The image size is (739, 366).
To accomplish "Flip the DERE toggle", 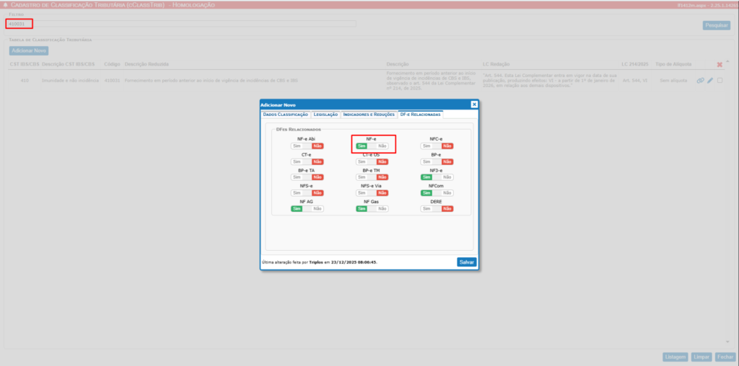I will [x=437, y=209].
